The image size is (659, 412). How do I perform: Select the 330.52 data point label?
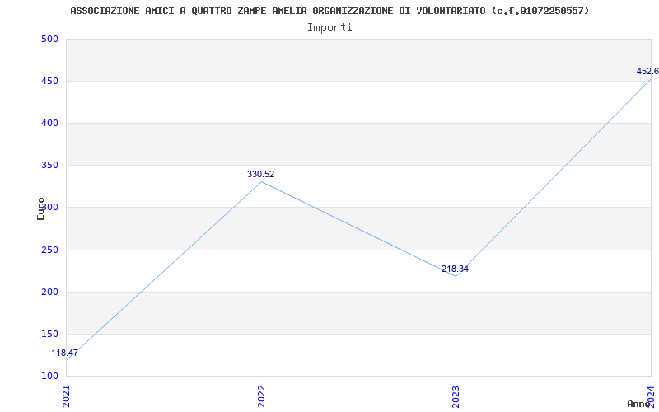(x=260, y=175)
